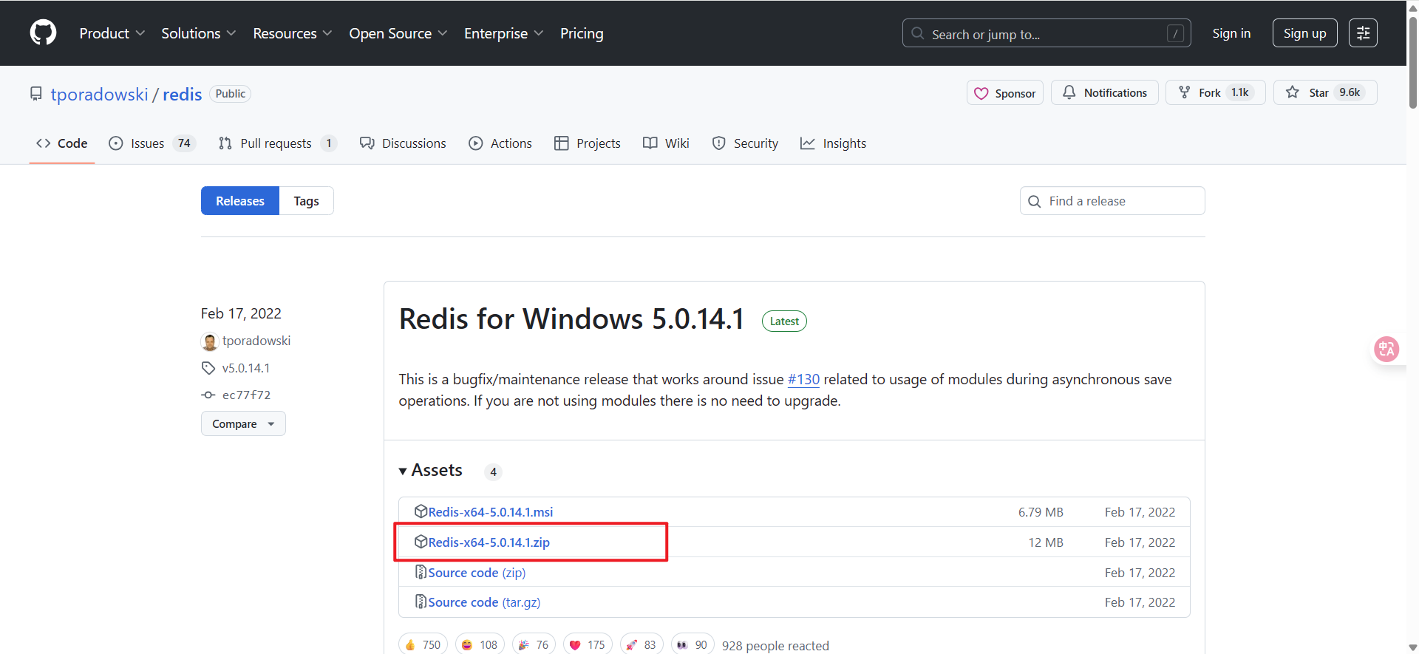
Task: Open the GitHub homepage logo
Action: (x=43, y=33)
